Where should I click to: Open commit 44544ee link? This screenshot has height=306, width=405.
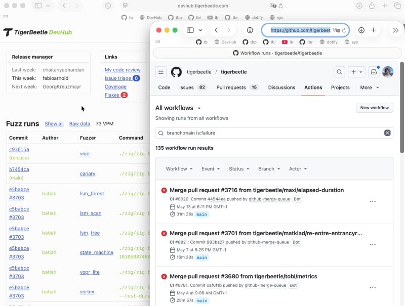click(x=217, y=199)
